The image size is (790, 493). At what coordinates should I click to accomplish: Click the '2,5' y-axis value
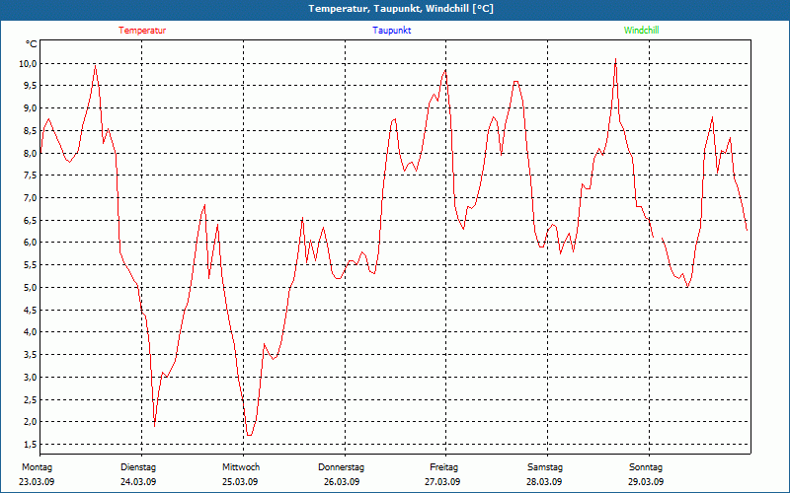tap(31, 399)
